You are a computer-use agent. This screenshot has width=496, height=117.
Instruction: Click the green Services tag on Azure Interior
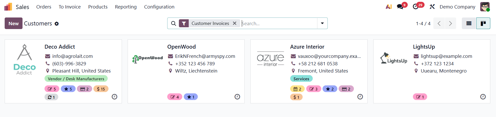[x=301, y=79]
